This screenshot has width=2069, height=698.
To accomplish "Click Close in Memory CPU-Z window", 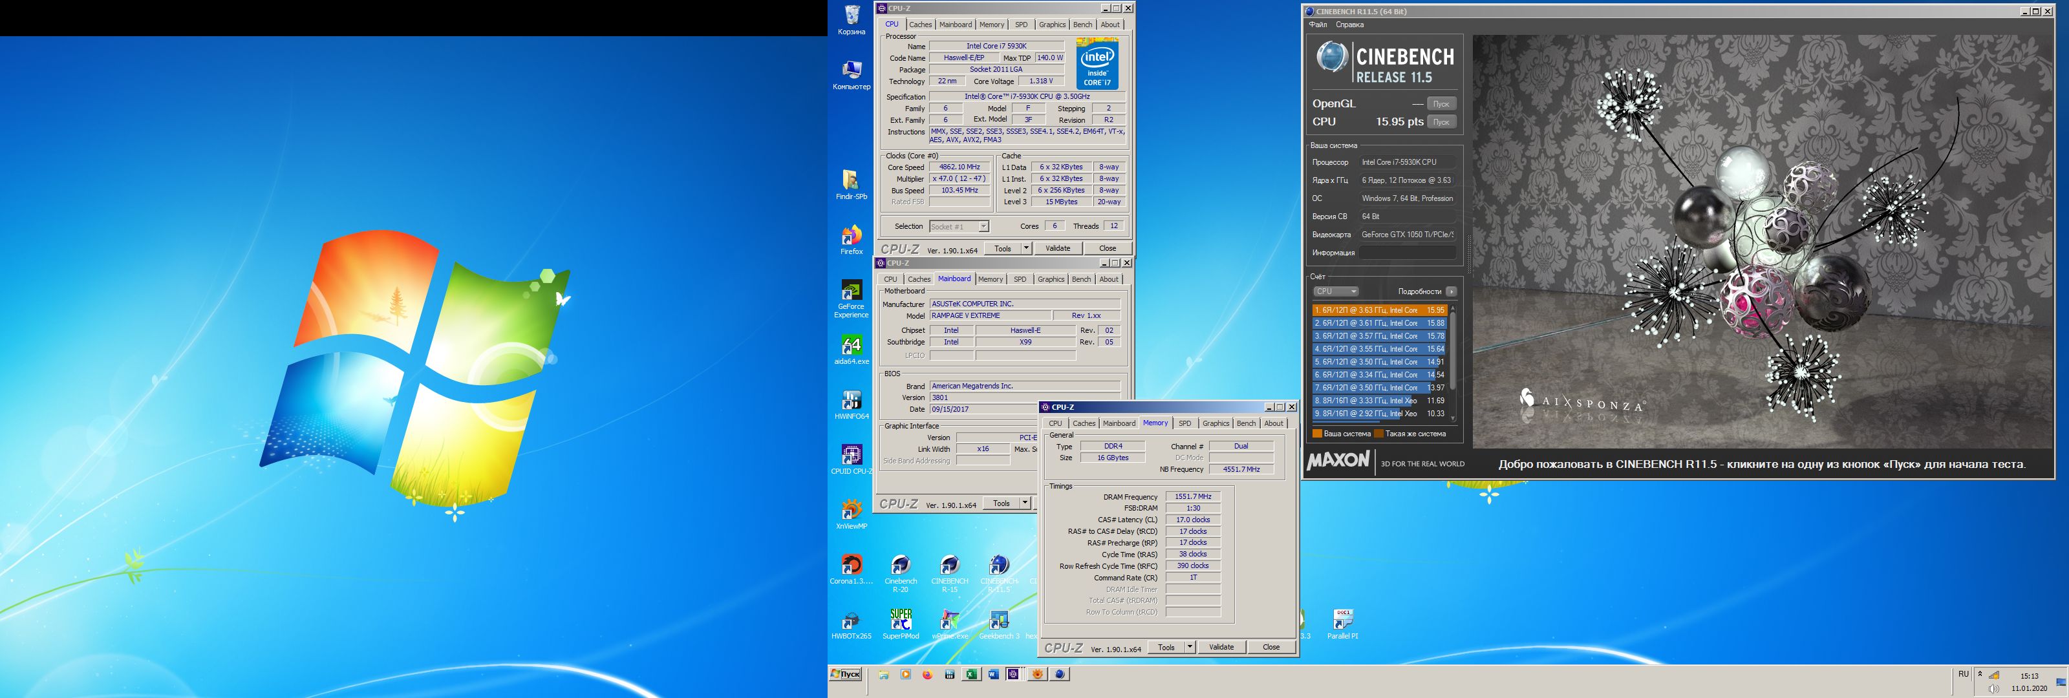I will tap(1270, 646).
